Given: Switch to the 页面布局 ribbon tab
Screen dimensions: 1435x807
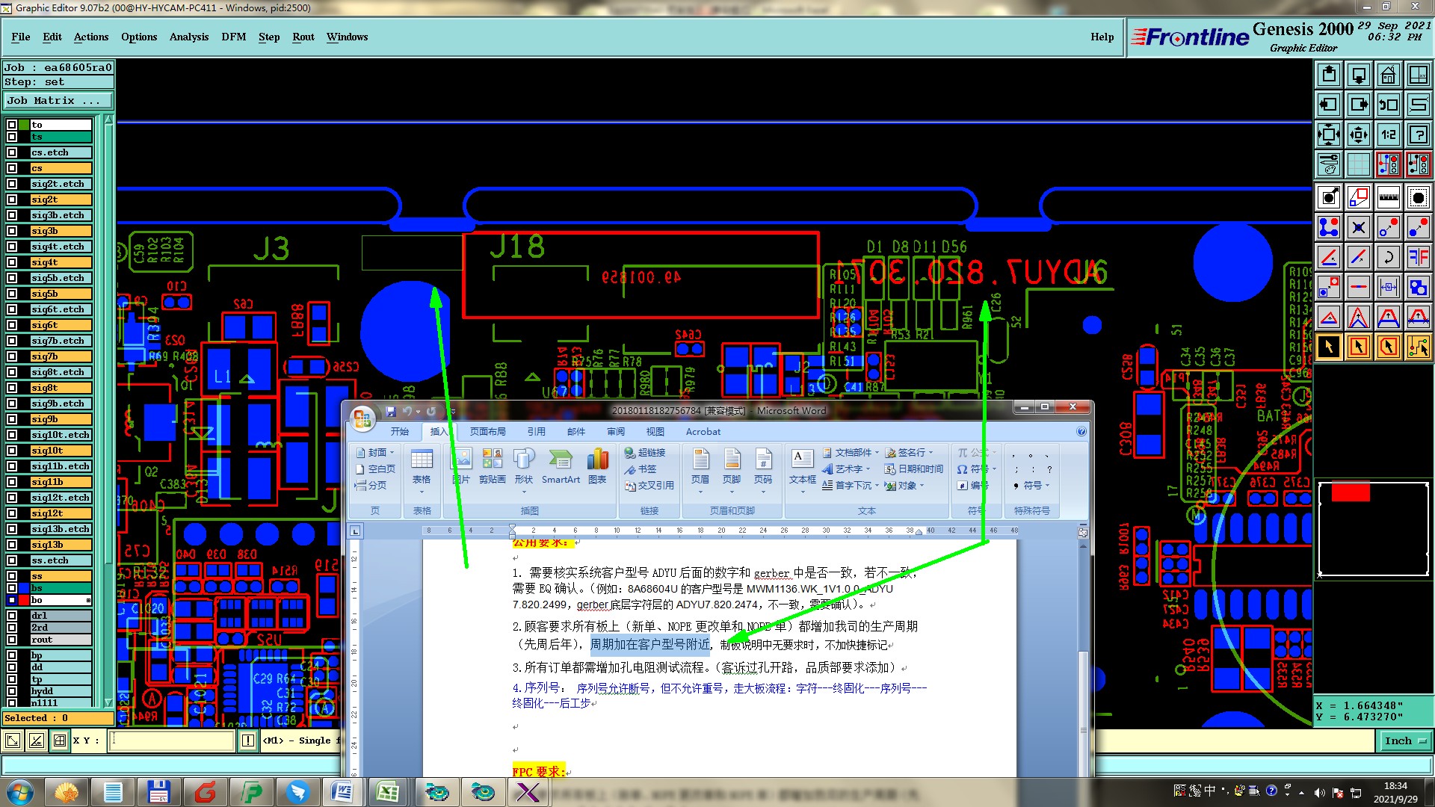Looking at the screenshot, I should 487,431.
